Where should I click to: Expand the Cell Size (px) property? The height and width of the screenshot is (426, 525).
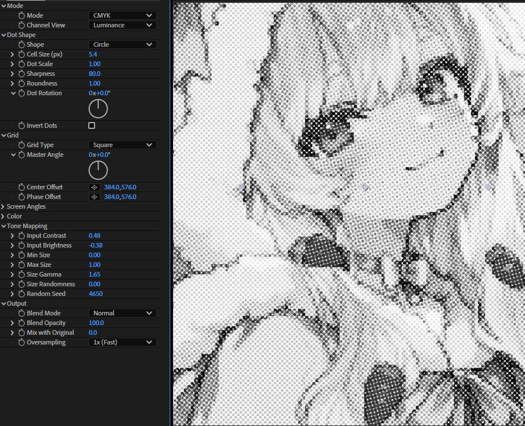(x=13, y=54)
